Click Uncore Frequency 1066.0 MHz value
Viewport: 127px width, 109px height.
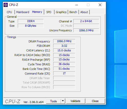click(86, 30)
